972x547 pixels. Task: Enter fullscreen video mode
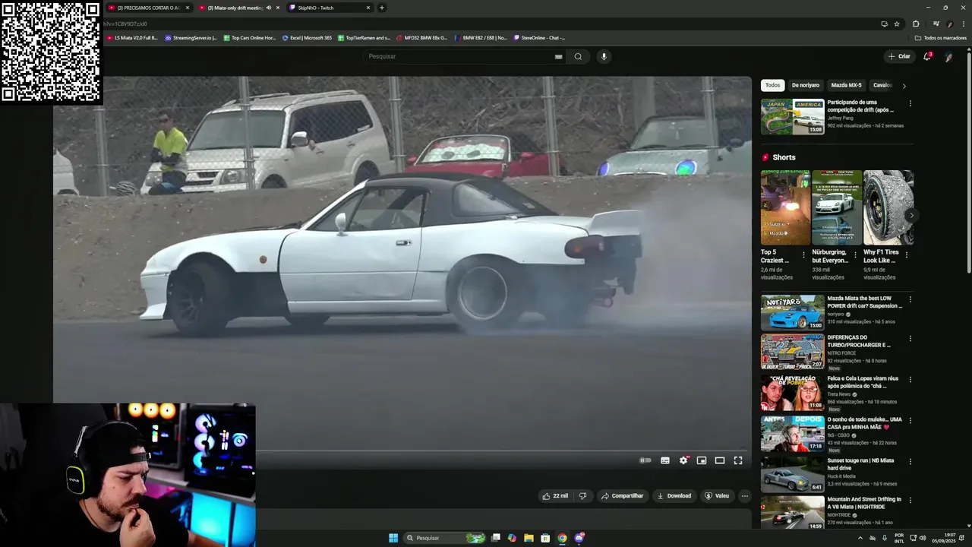[x=738, y=460]
